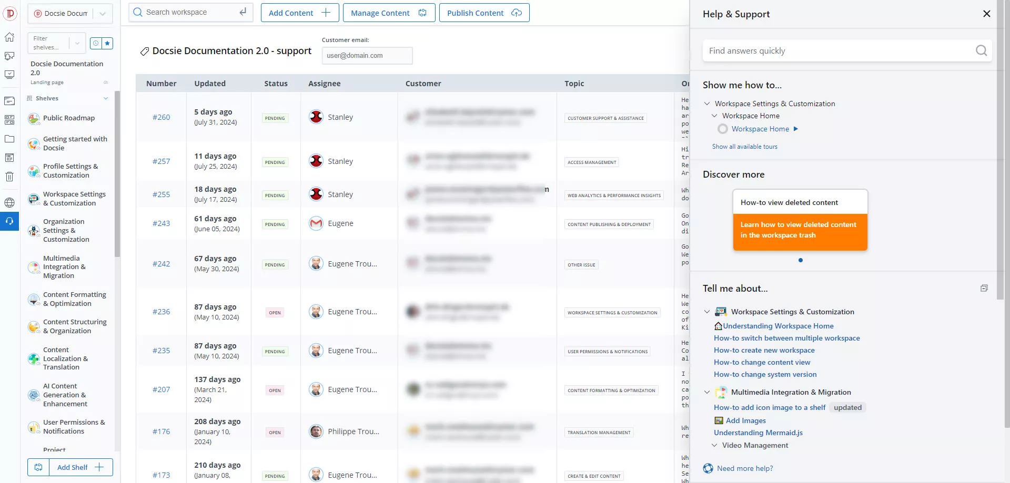Click the headset support icon in sidebar
The width and height of the screenshot is (1010, 483).
(x=9, y=221)
